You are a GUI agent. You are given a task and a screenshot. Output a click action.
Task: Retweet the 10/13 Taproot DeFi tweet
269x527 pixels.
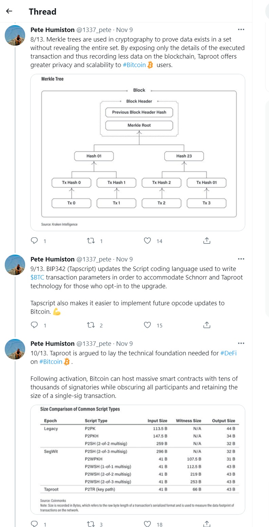(91, 524)
